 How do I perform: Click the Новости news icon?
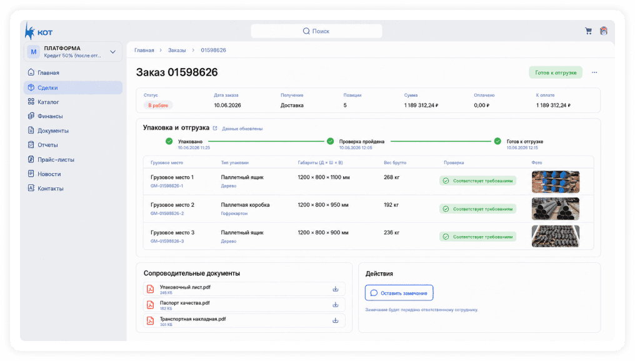(x=31, y=174)
